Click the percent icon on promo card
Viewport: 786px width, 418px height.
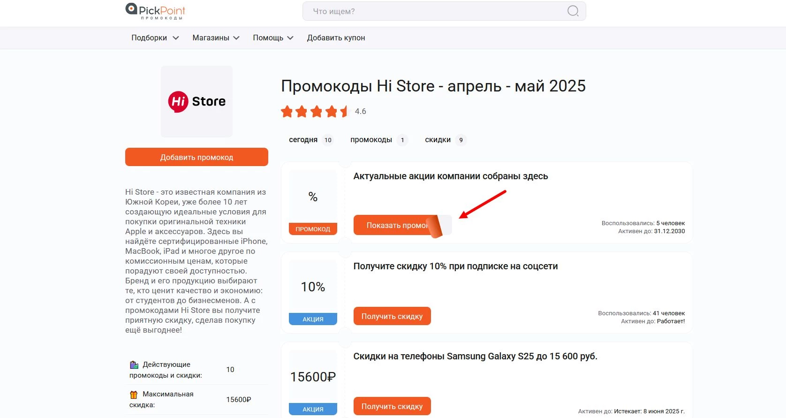313,197
